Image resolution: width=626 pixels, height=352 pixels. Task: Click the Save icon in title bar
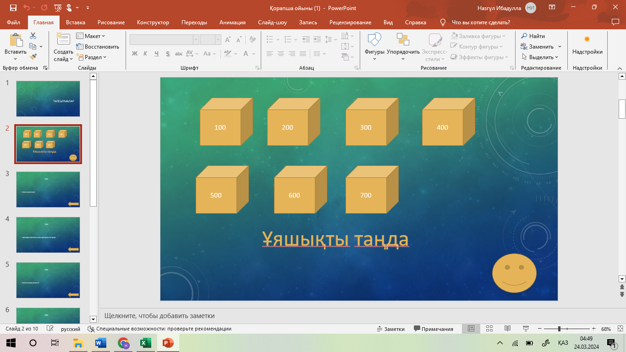pos(13,8)
